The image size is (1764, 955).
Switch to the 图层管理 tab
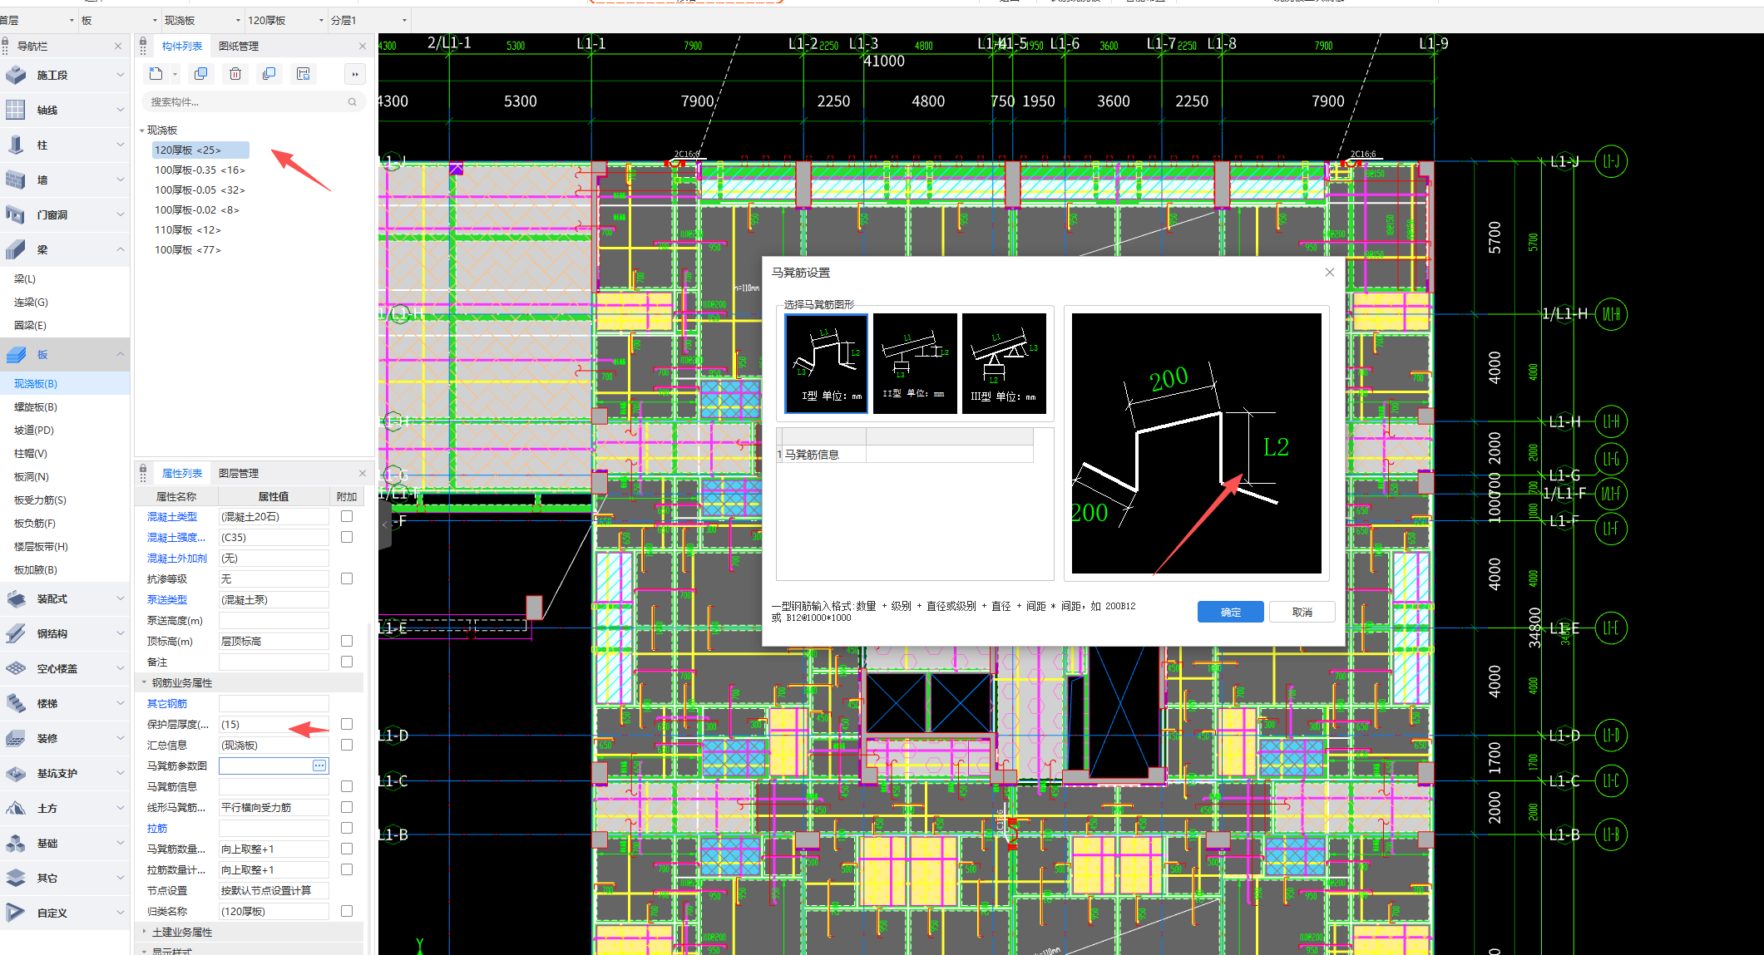point(239,473)
